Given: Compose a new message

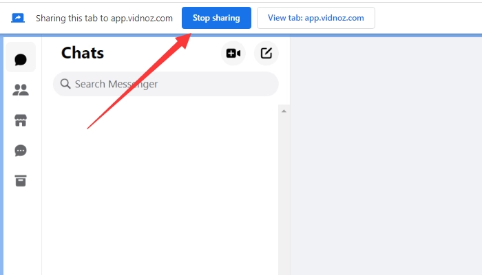Looking at the screenshot, I should (x=266, y=53).
